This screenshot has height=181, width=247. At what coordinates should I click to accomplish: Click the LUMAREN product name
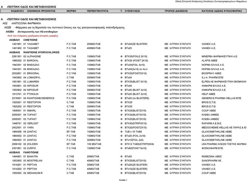33,82
